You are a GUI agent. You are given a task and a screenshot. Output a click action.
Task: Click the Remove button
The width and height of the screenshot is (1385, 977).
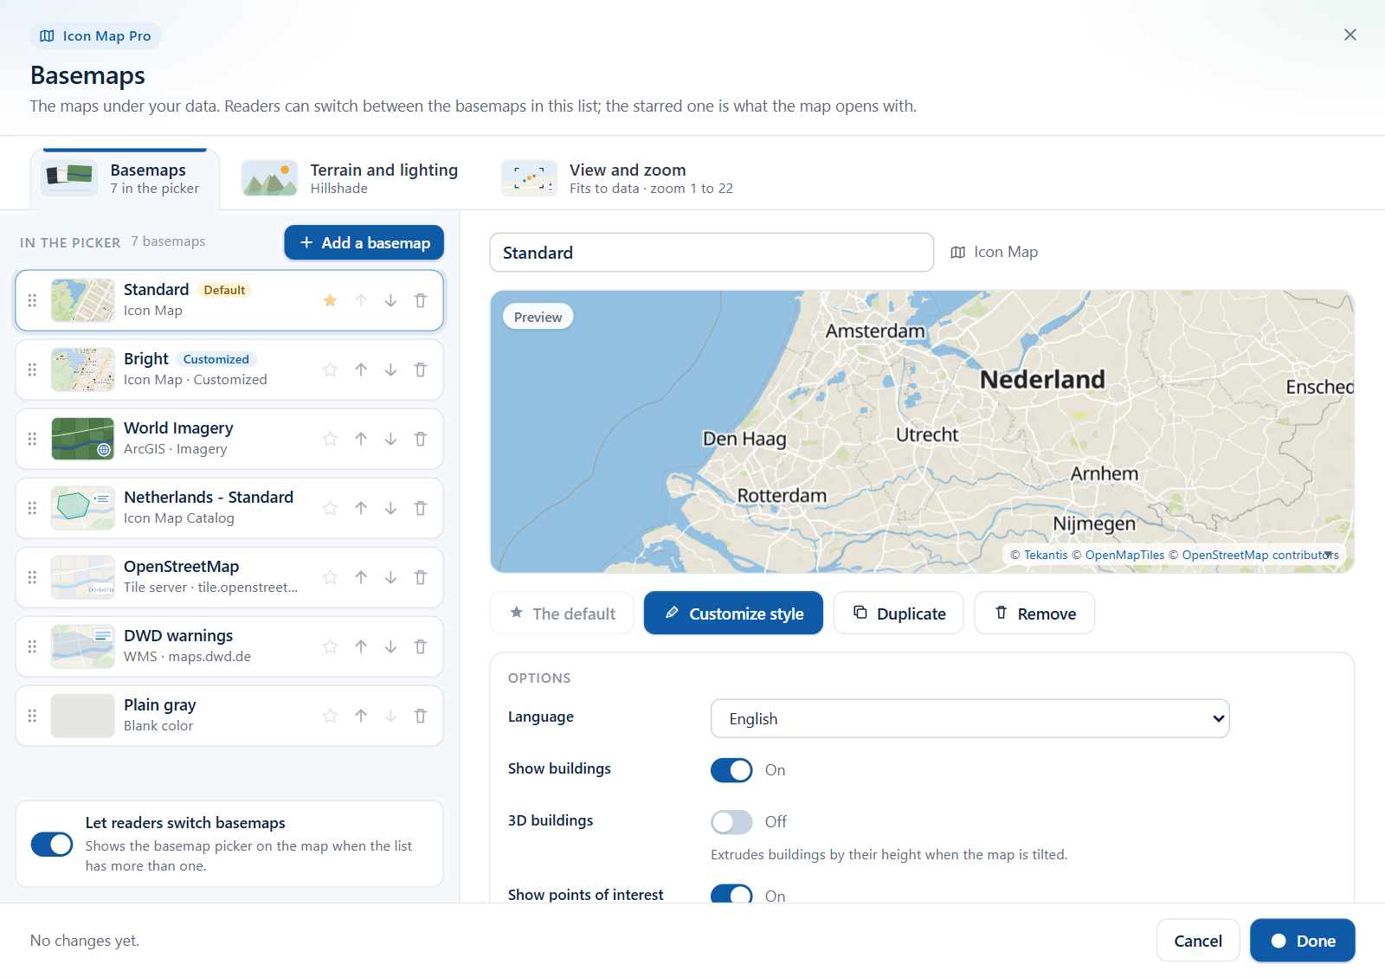pyautogui.click(x=1034, y=614)
